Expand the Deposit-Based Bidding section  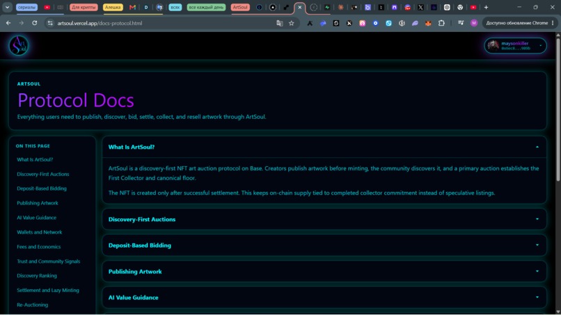coord(324,245)
